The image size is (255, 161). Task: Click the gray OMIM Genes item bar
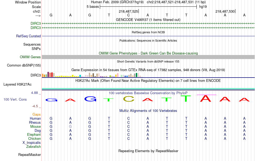[x=148, y=57]
